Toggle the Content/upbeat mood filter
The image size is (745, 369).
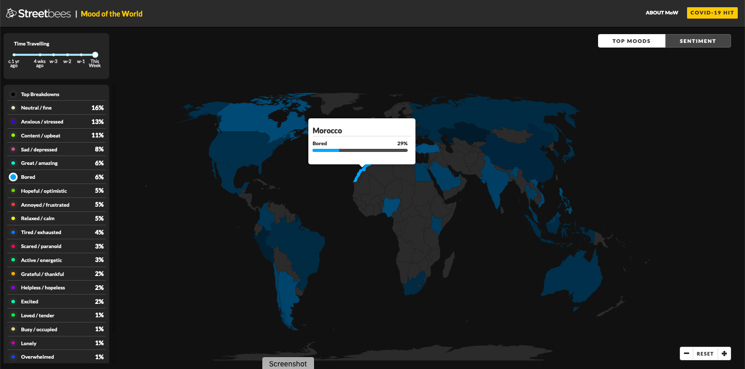pyautogui.click(x=41, y=135)
